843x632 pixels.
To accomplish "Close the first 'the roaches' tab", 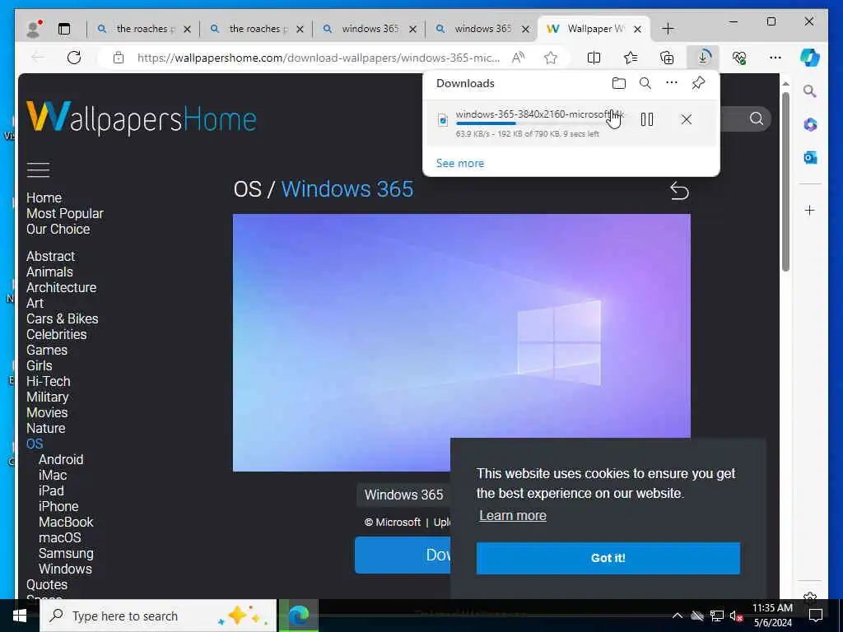I will coord(187,29).
